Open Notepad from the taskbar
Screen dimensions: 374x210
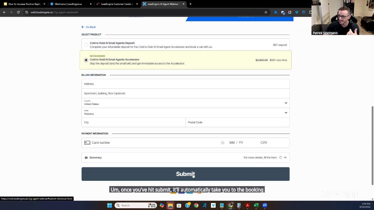tap(222, 205)
